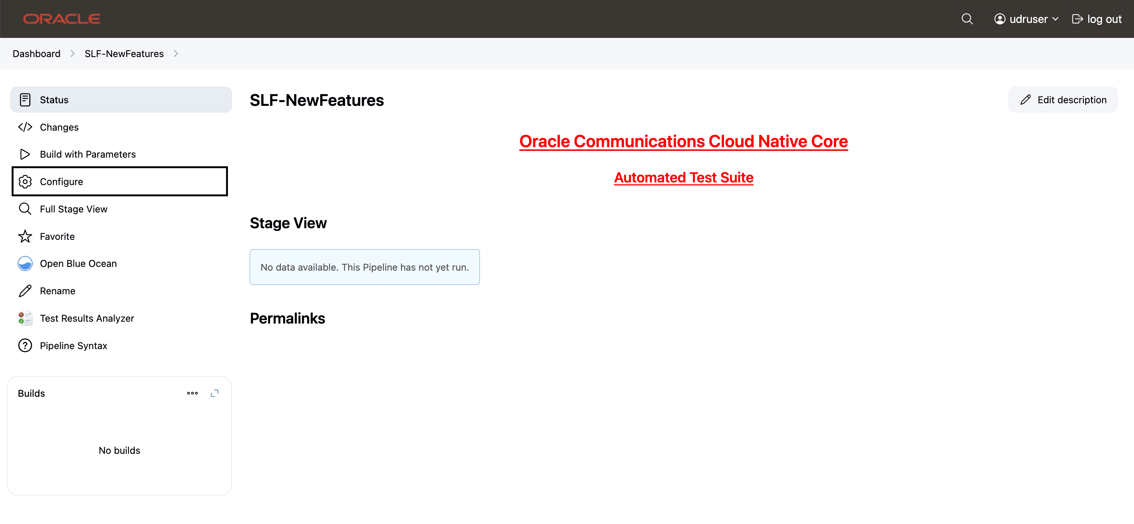Click the Oracle logo in header

coord(61,18)
